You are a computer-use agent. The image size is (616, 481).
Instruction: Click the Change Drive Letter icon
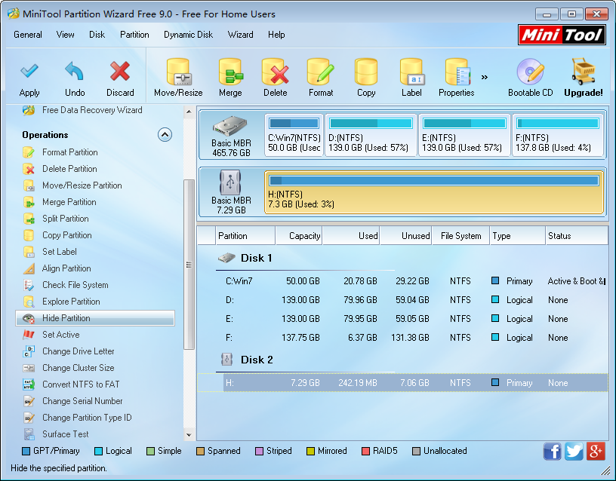tap(29, 351)
